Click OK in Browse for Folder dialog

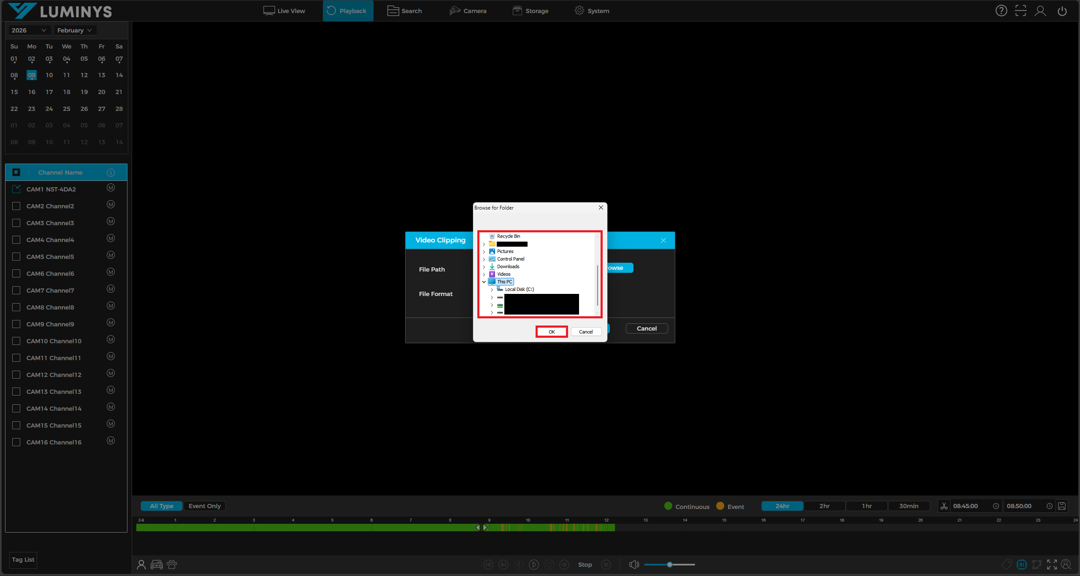click(551, 332)
